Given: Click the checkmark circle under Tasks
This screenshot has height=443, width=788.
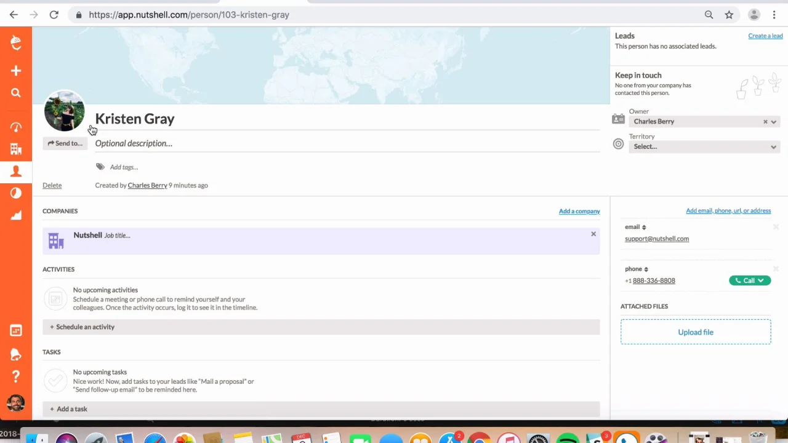Looking at the screenshot, I should click(55, 381).
